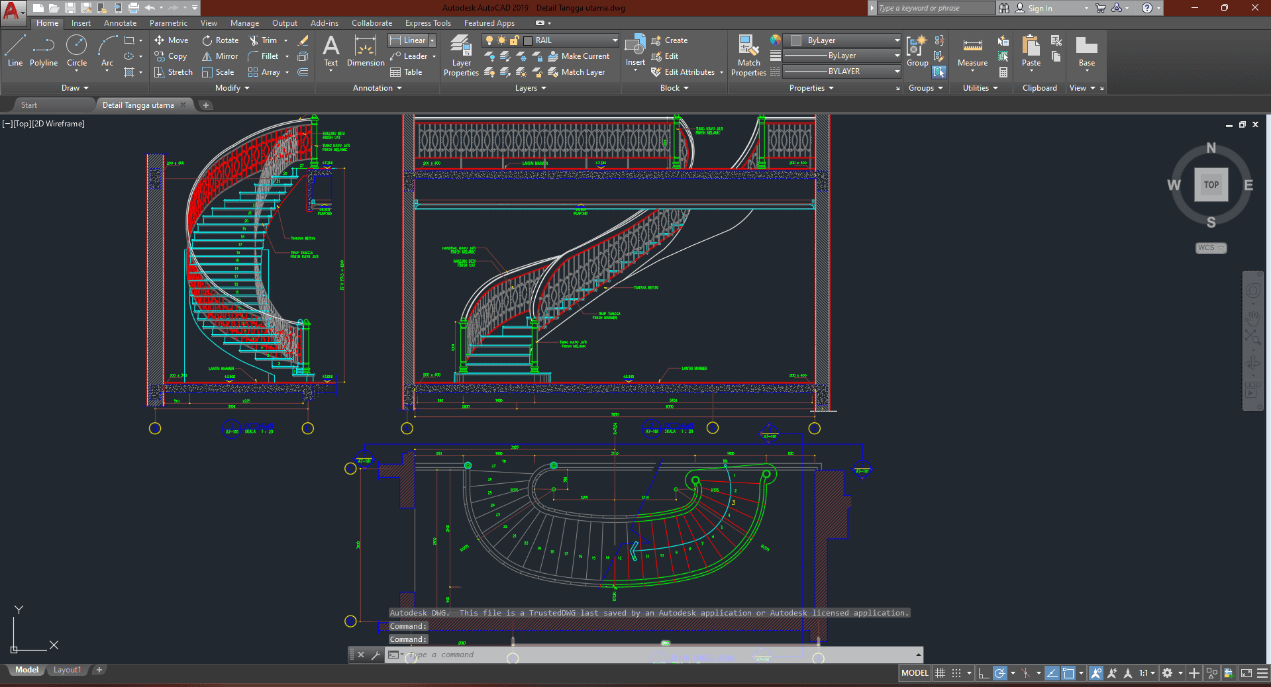Toggle the drawing grid display
This screenshot has width=1271, height=687.
tap(940, 673)
